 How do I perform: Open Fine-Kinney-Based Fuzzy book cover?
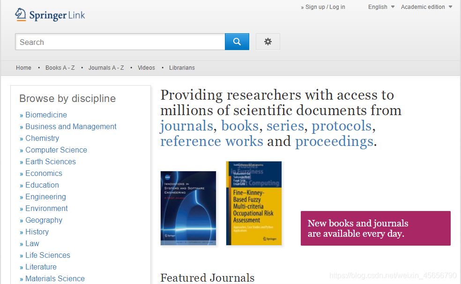[254, 203]
